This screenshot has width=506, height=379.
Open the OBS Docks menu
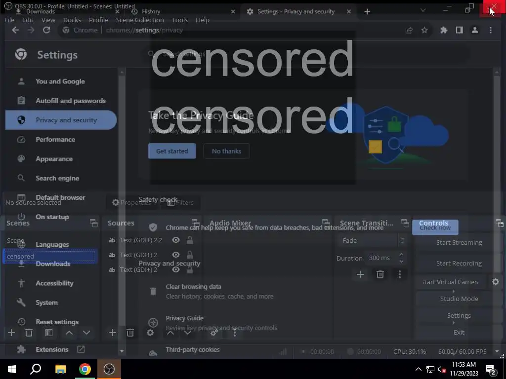(x=72, y=20)
